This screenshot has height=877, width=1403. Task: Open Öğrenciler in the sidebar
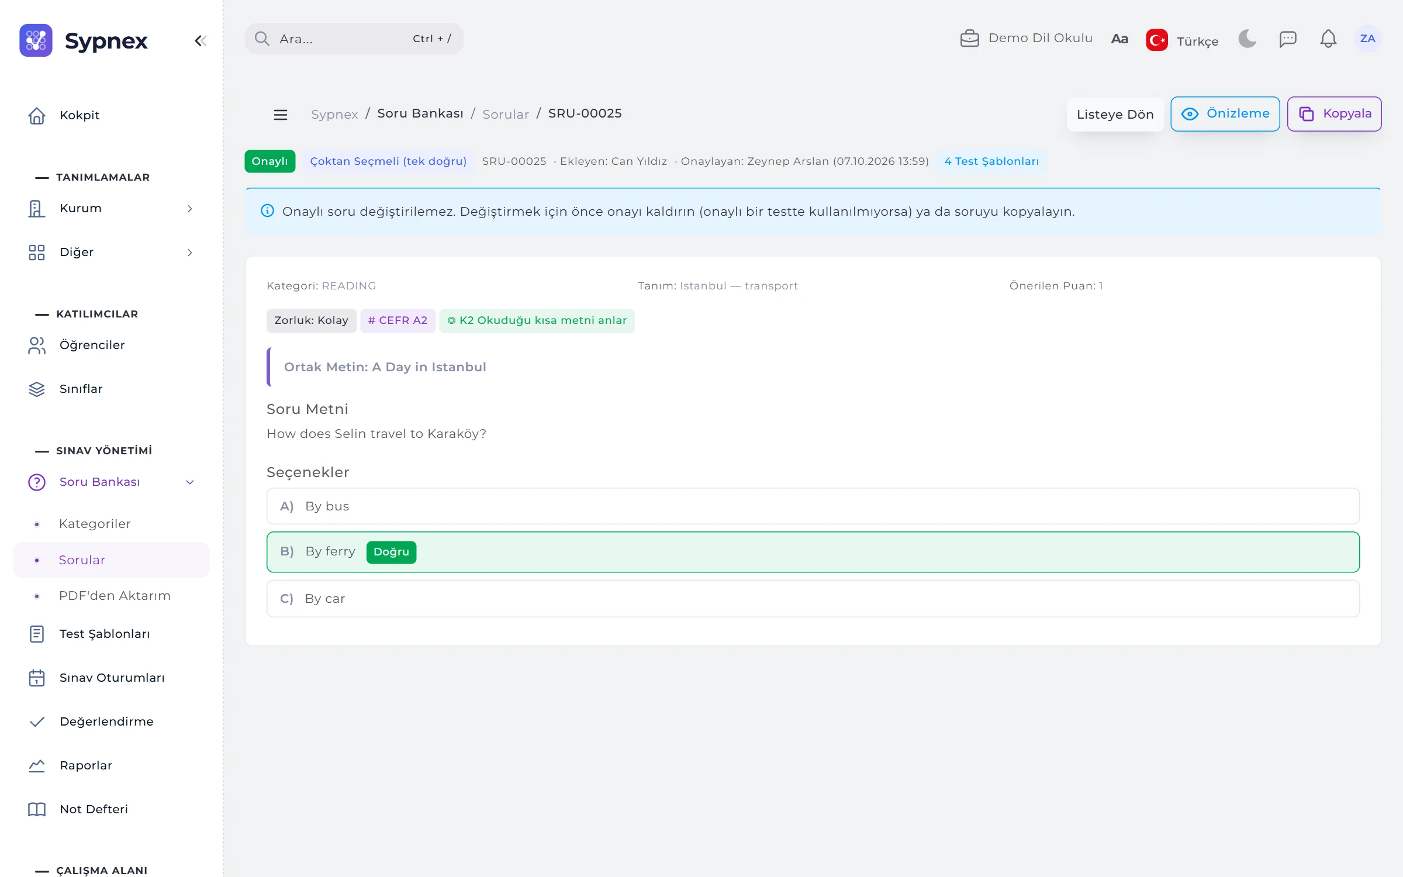point(111,345)
